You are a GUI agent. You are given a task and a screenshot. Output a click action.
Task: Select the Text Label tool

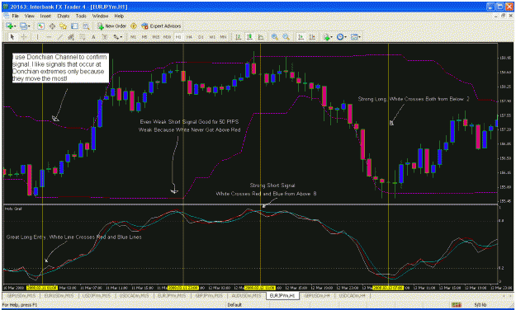[x=105, y=37]
